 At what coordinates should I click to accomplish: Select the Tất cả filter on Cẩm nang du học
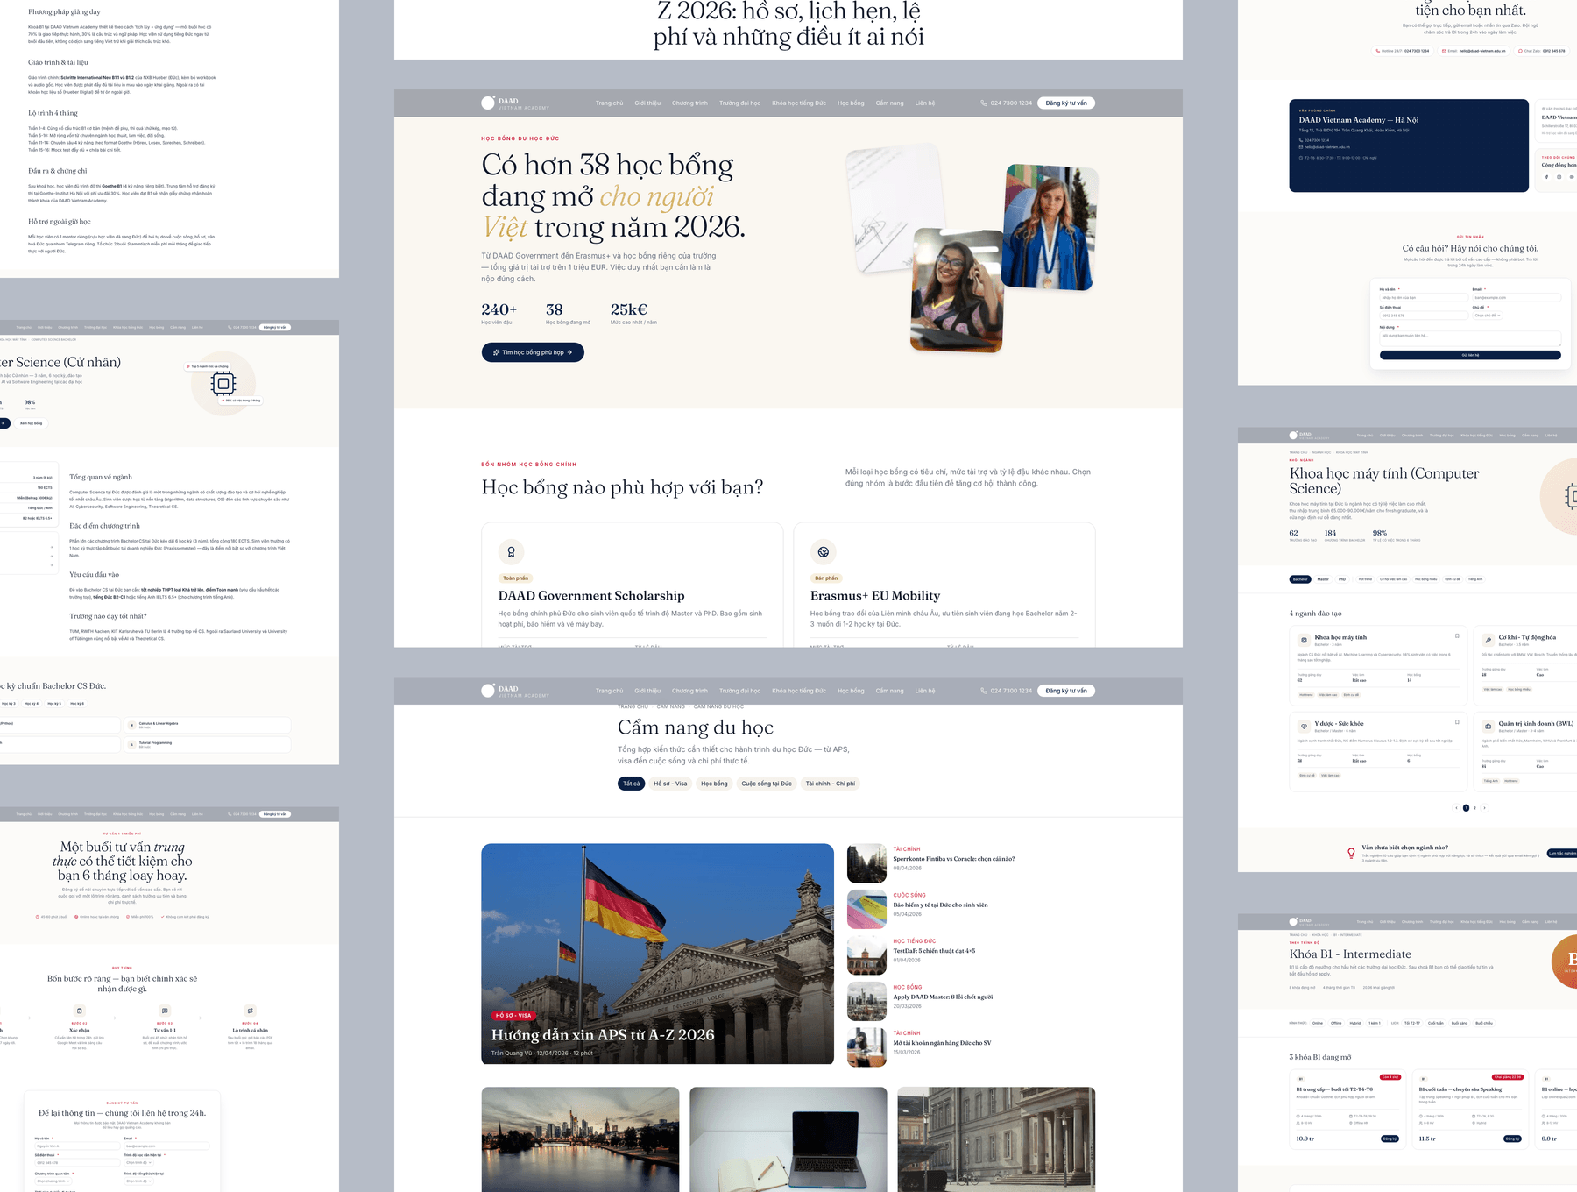pyautogui.click(x=632, y=784)
